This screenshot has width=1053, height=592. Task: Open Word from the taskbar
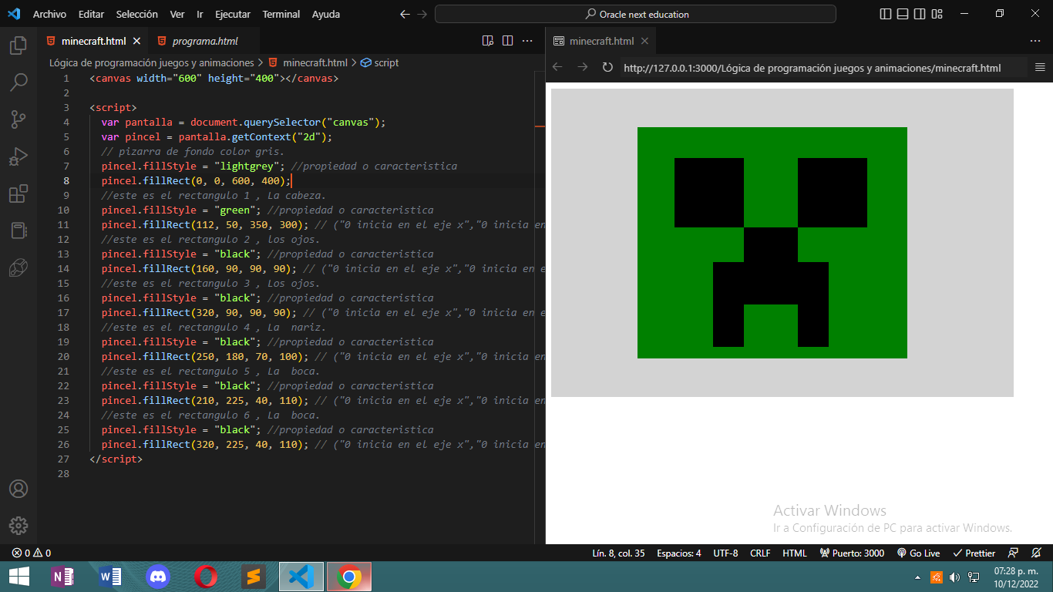coord(111,577)
